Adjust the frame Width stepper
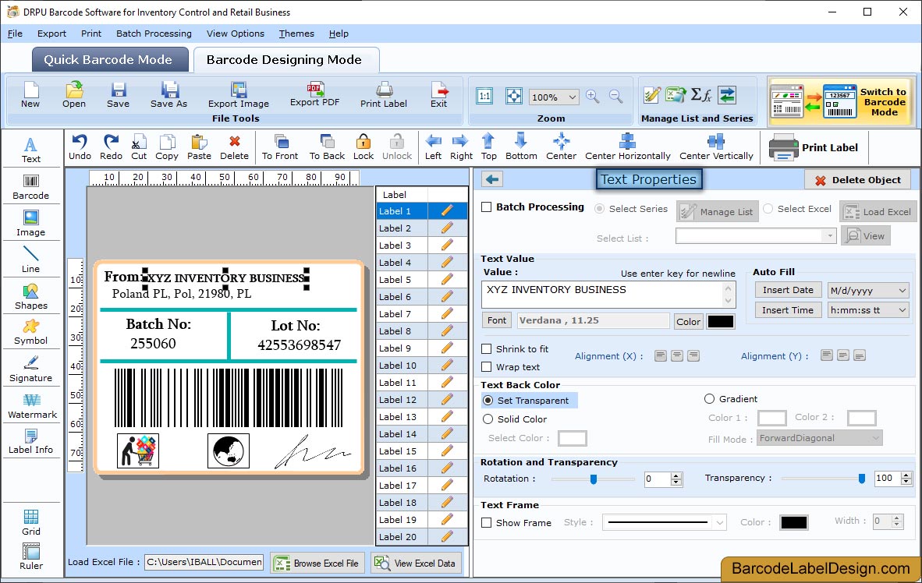The height and width of the screenshot is (583, 922). (897, 521)
